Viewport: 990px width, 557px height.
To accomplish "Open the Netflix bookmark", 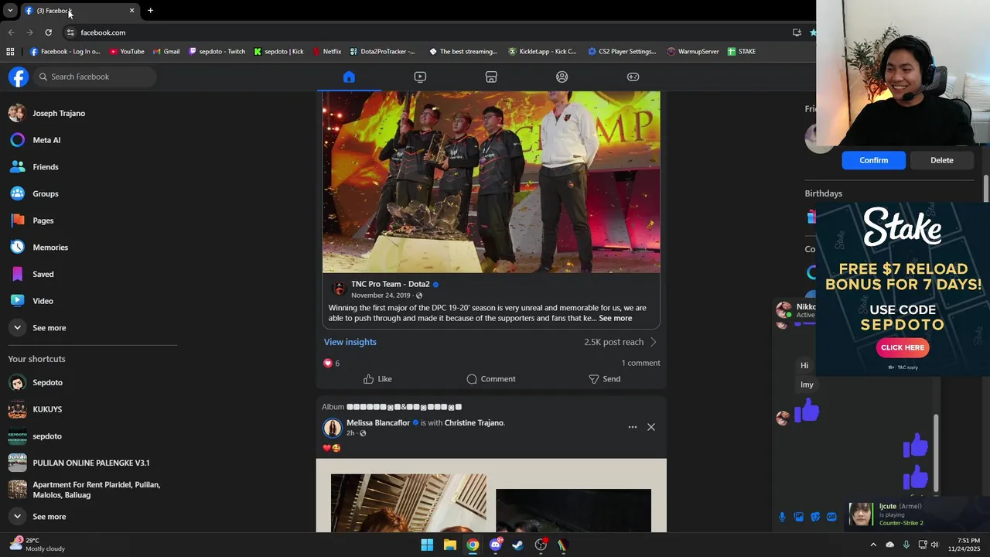I will coord(327,52).
